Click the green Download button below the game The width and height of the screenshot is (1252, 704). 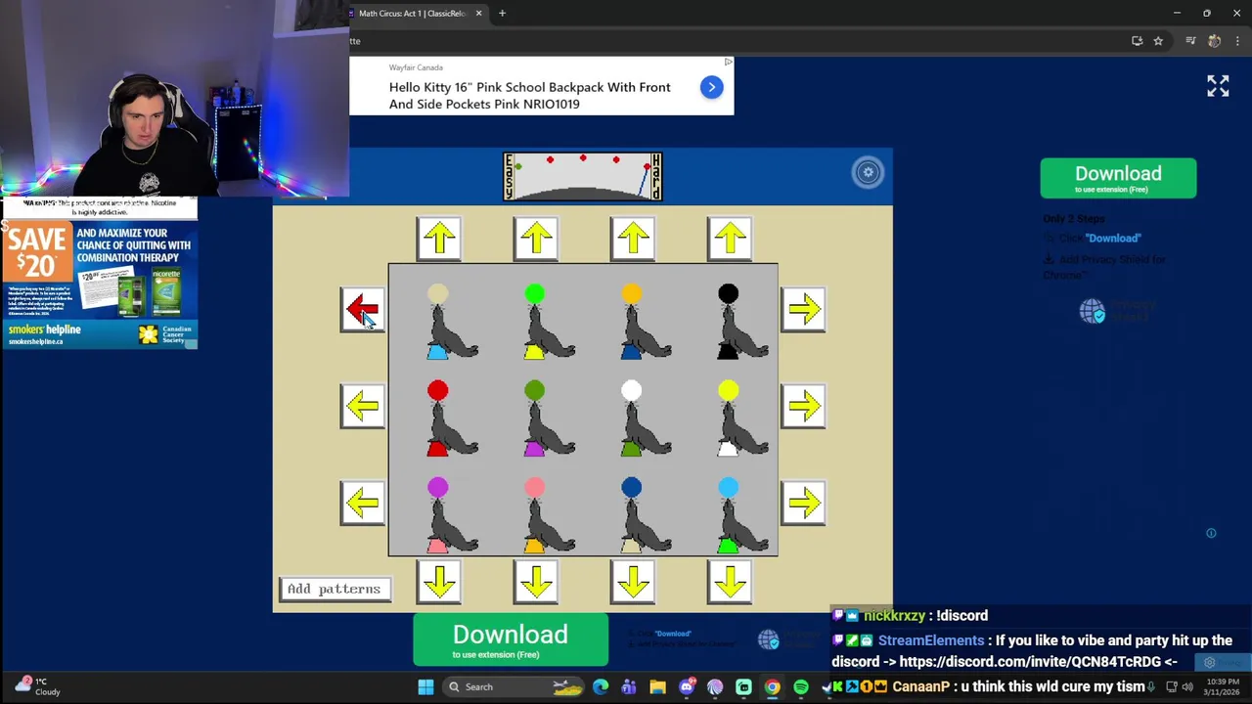(x=510, y=639)
